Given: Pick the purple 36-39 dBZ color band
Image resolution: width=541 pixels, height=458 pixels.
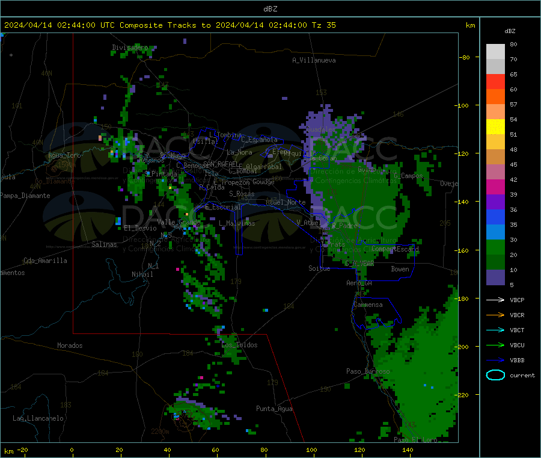Looking at the screenshot, I should point(495,202).
